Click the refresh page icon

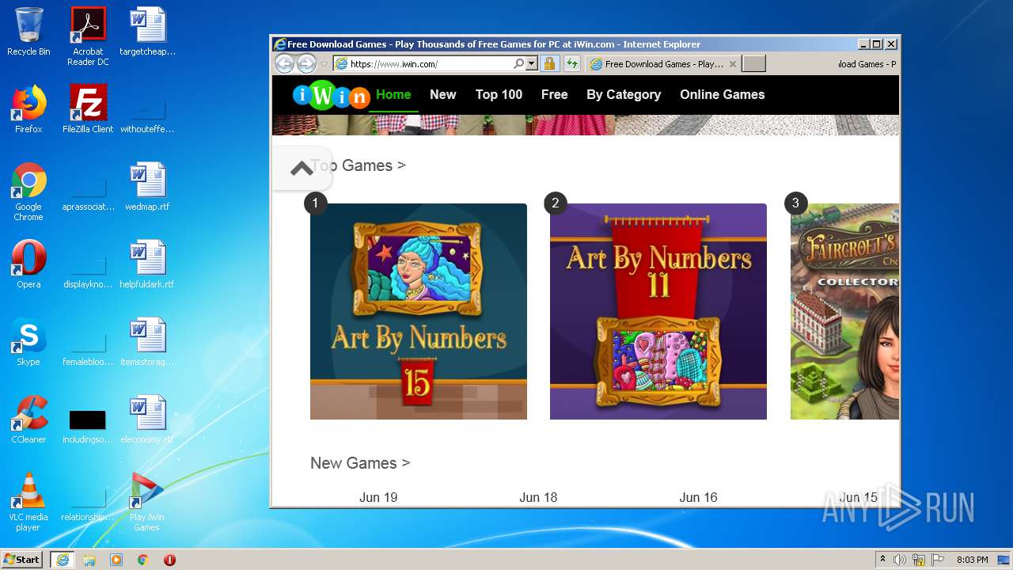571,64
